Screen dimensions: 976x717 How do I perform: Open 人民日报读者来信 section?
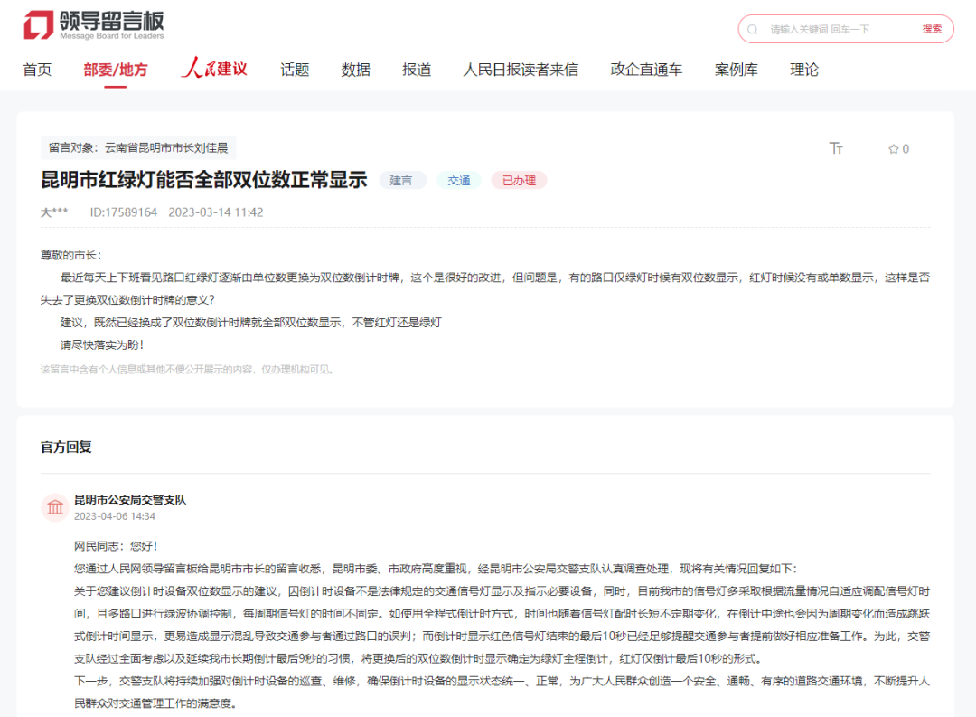[521, 69]
